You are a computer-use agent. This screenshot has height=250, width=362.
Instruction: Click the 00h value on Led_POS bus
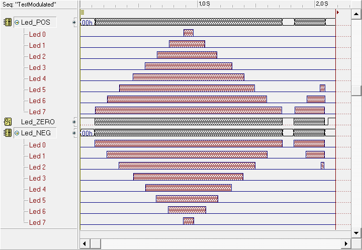pyautogui.click(x=87, y=23)
